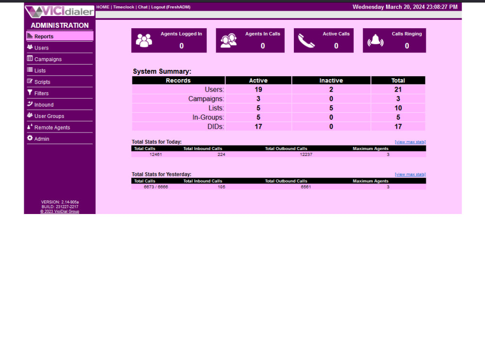485x364 pixels.
Task: Click view max stats link for Today
Action: point(410,142)
